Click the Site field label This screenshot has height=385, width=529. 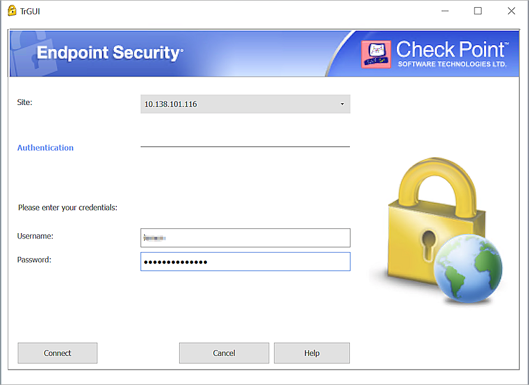[24, 102]
